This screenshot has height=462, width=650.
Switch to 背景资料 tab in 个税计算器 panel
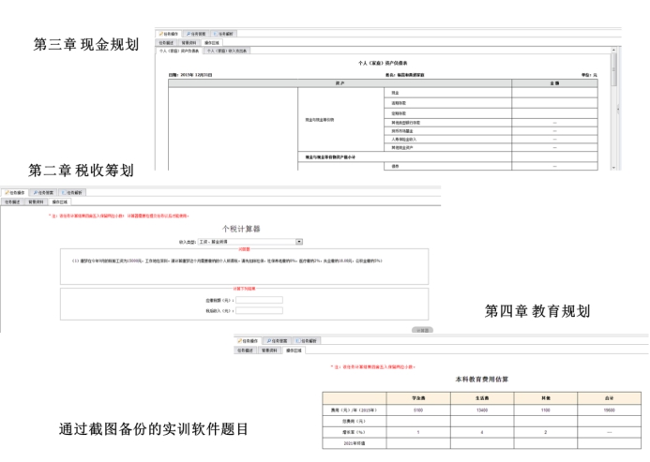click(x=35, y=201)
